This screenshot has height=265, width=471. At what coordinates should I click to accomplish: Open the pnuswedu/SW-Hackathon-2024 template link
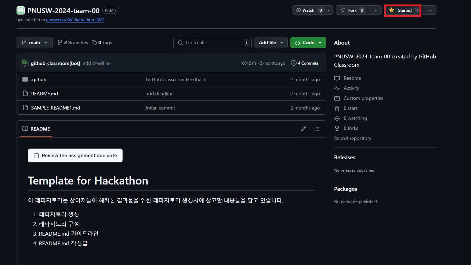click(x=75, y=20)
